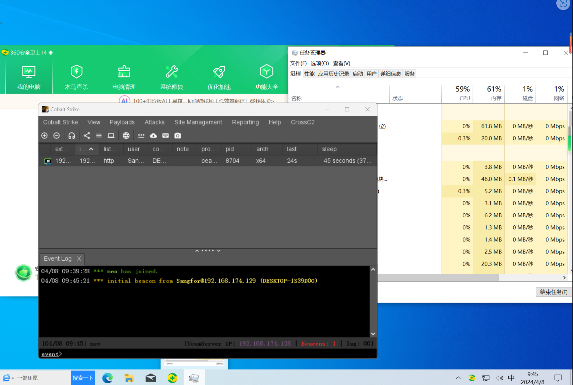Open Listeners via the headphones icon
The width and height of the screenshot is (573, 385).
pos(71,136)
